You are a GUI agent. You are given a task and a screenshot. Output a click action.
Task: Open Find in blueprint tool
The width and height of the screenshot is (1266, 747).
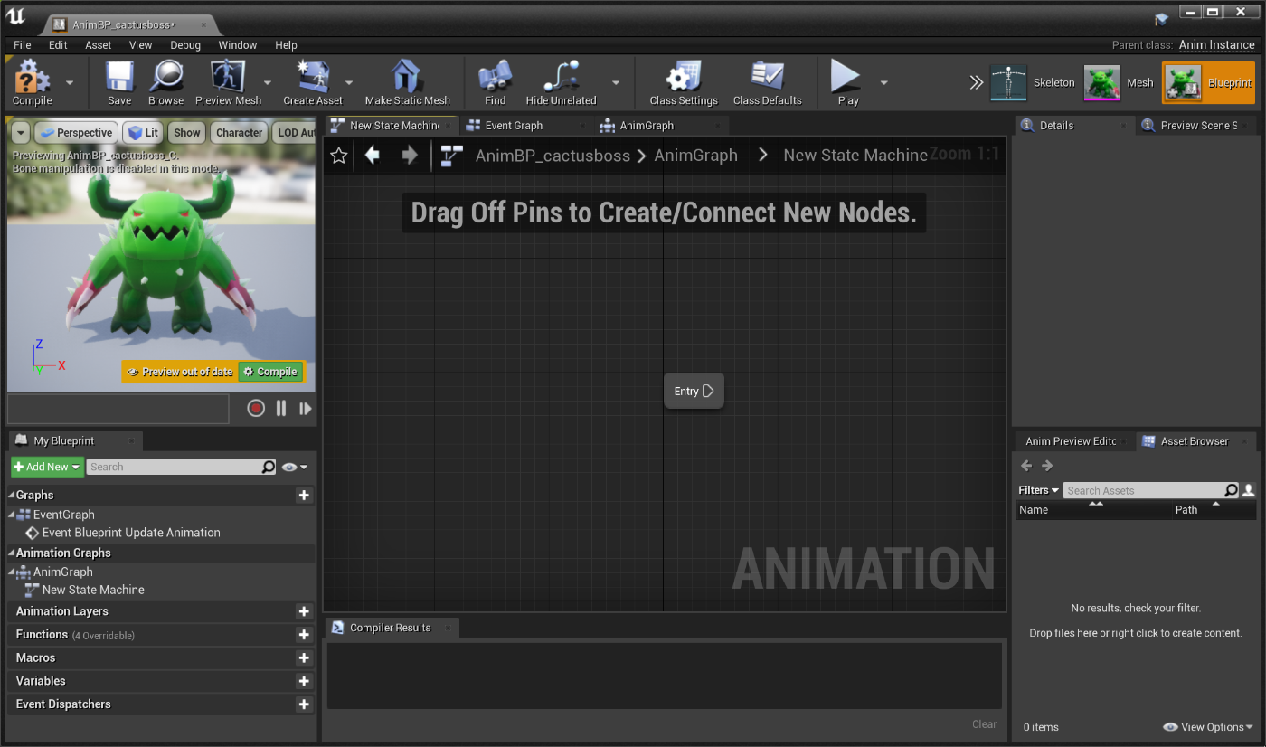[496, 82]
